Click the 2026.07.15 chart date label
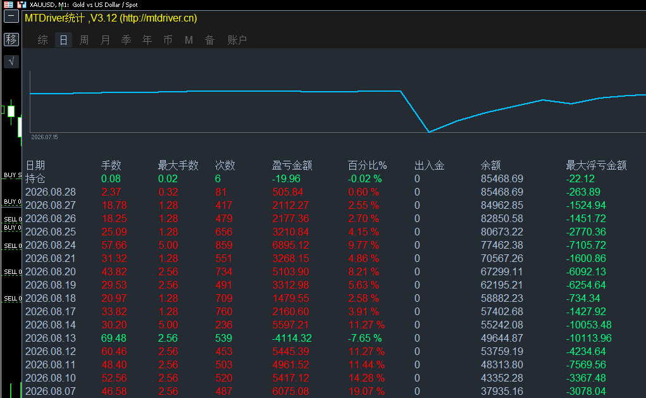 44,137
